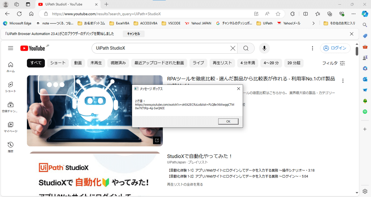The width and height of the screenshot is (371, 197).
Task: Click キャンセル on the debug notification bar
Action: [134, 34]
